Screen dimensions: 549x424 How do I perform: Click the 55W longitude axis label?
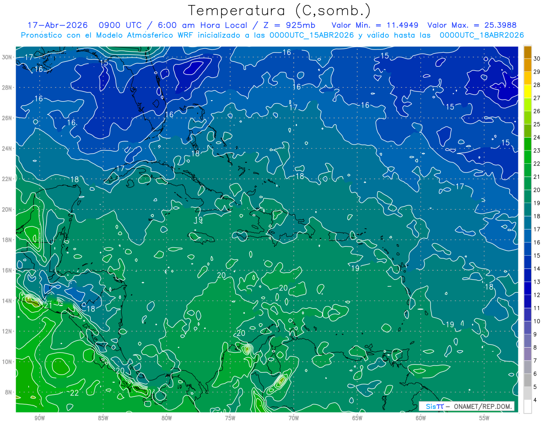pyautogui.click(x=484, y=418)
